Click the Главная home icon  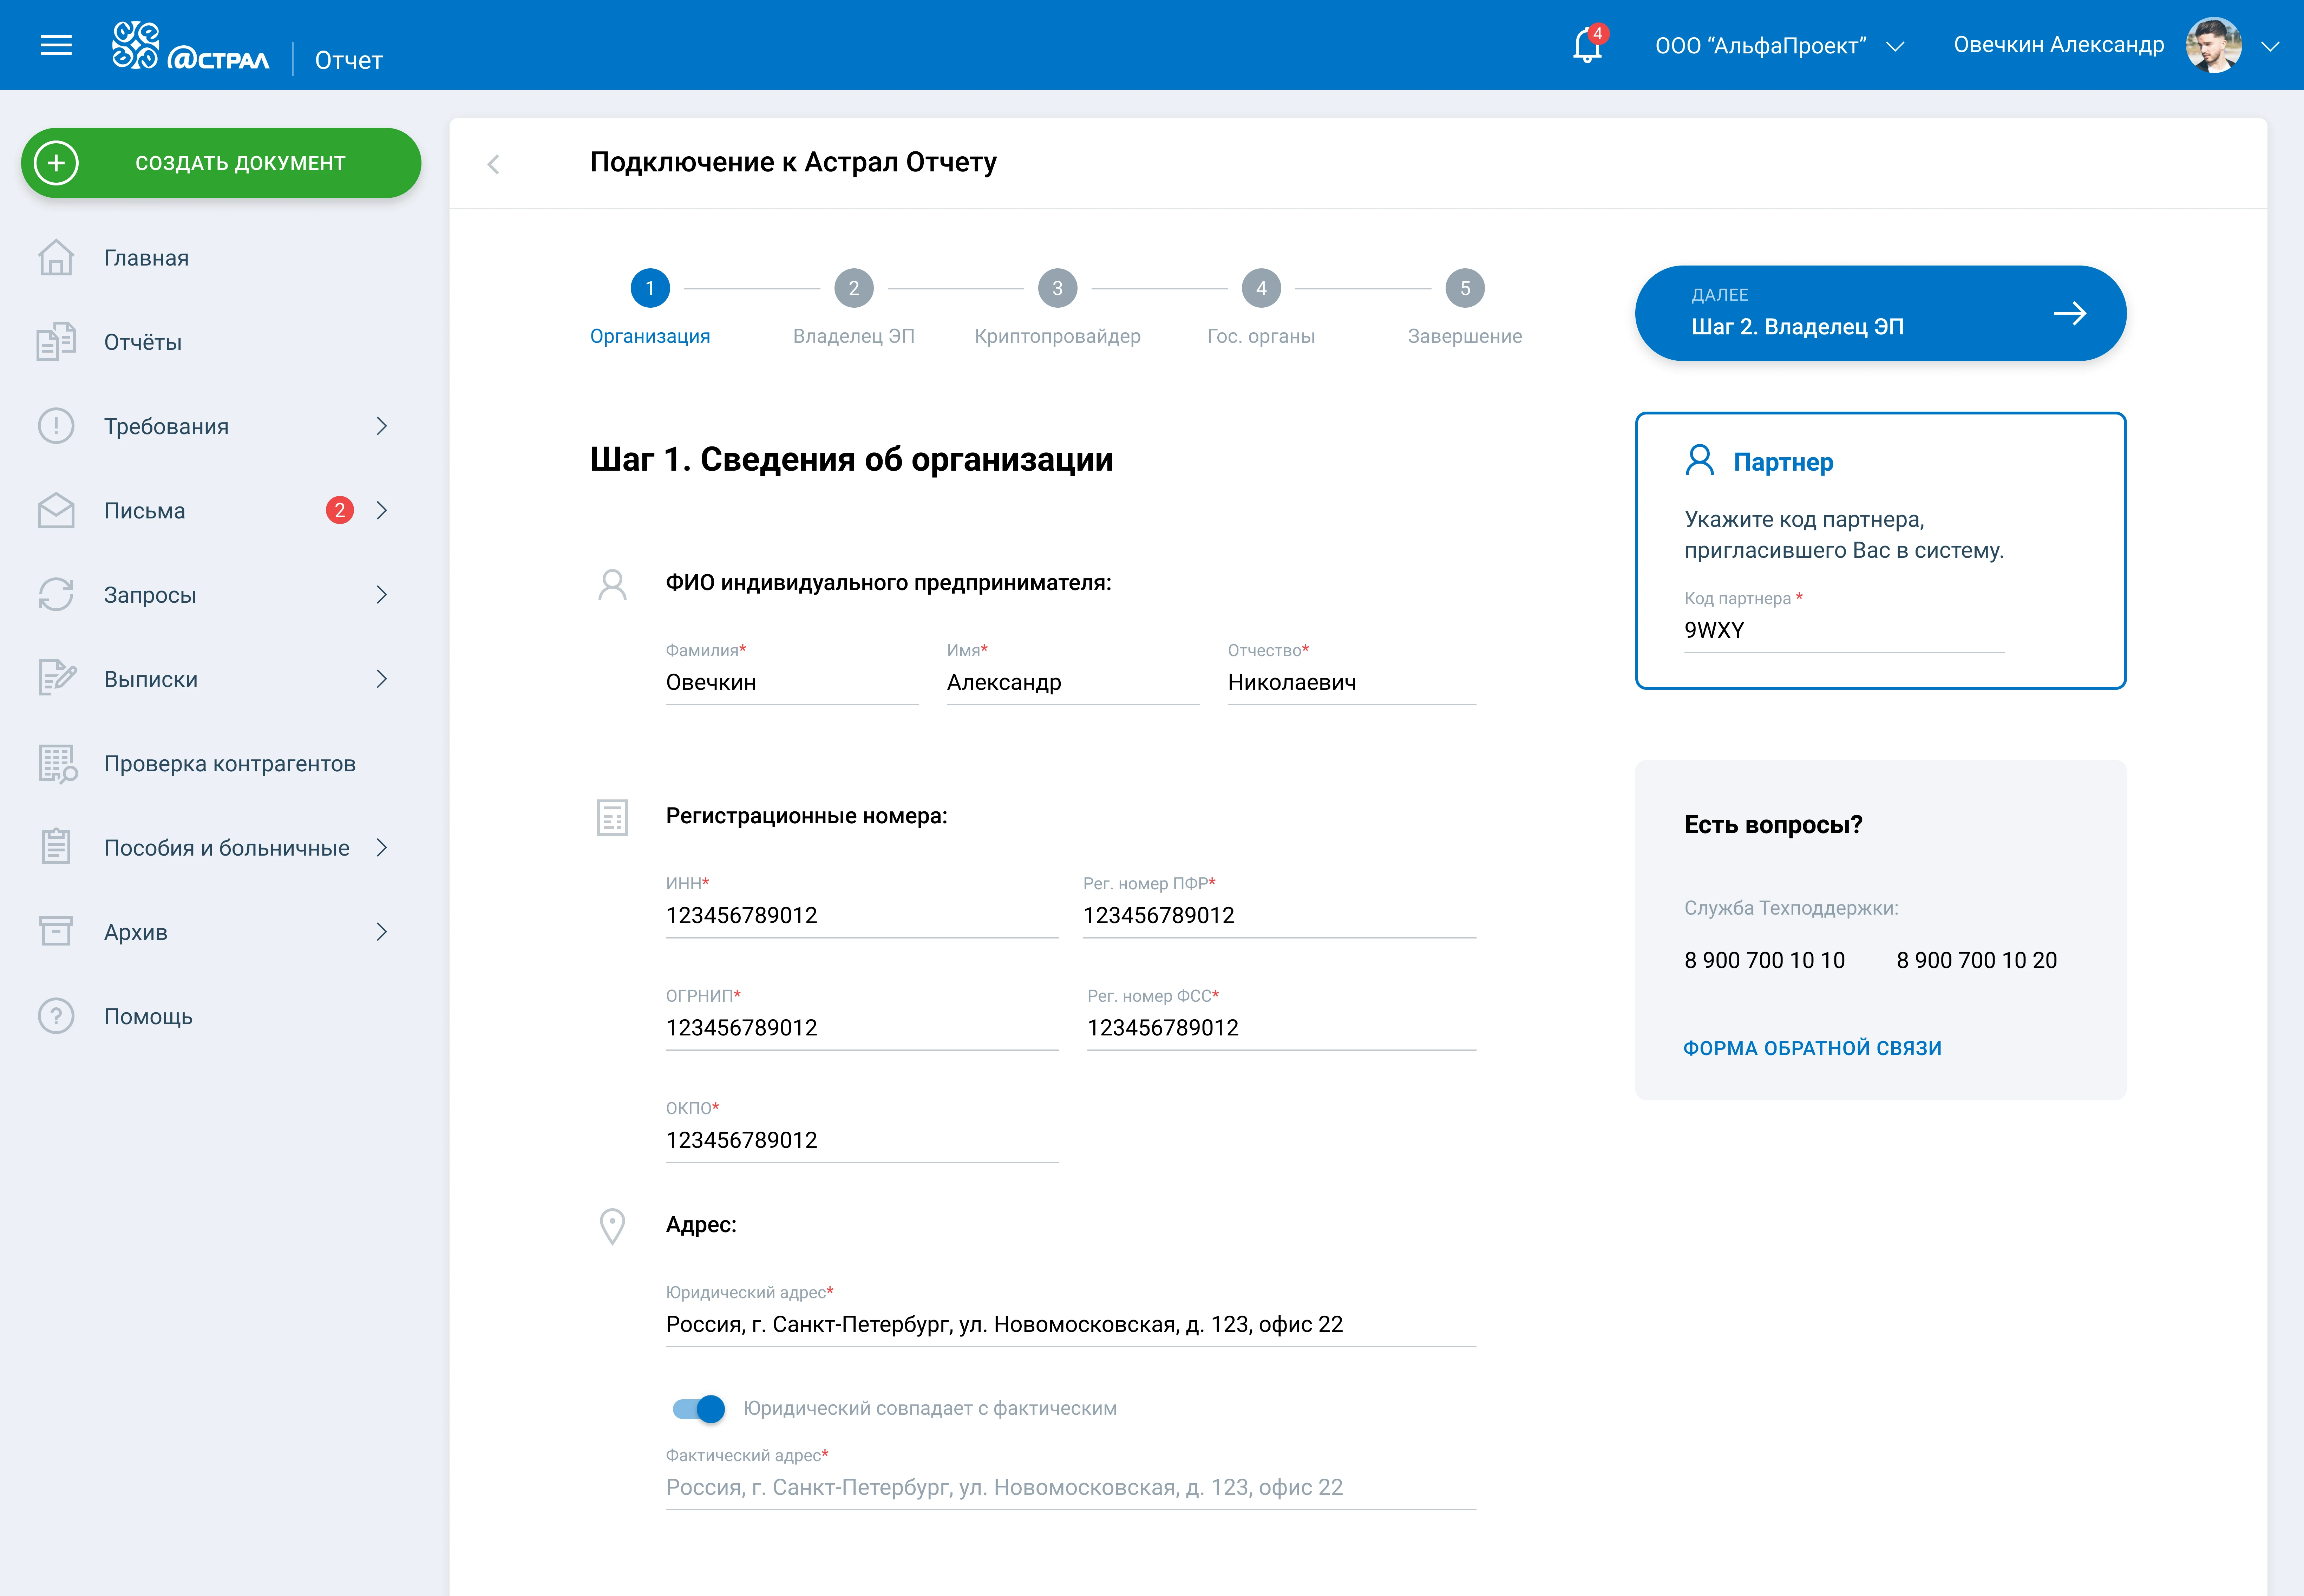(56, 258)
